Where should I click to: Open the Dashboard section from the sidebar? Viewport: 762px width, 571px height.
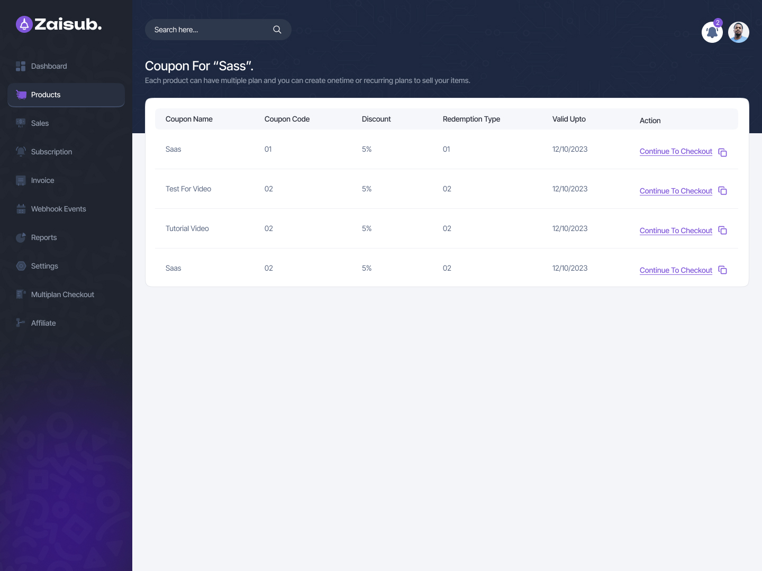(21, 66)
